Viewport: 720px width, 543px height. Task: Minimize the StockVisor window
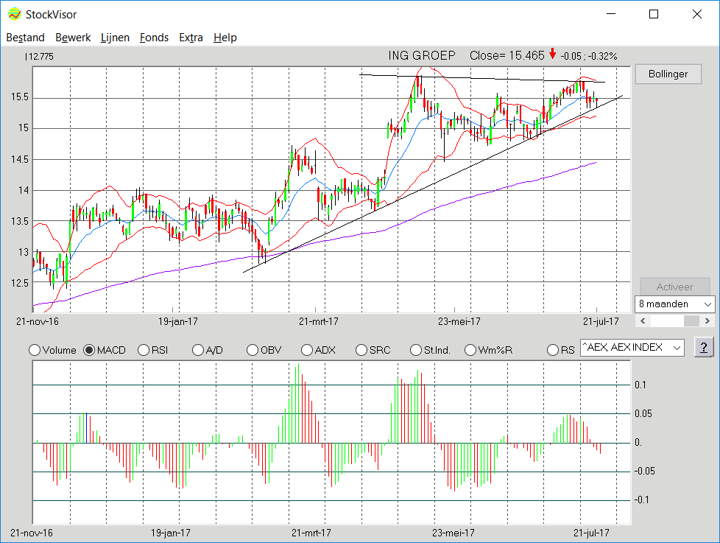click(x=611, y=14)
